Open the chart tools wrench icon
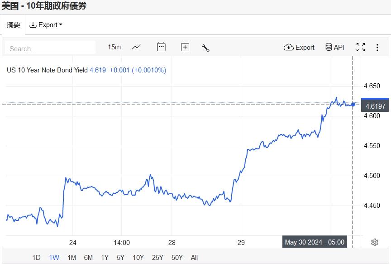This screenshot has width=391, height=264. coord(205,48)
